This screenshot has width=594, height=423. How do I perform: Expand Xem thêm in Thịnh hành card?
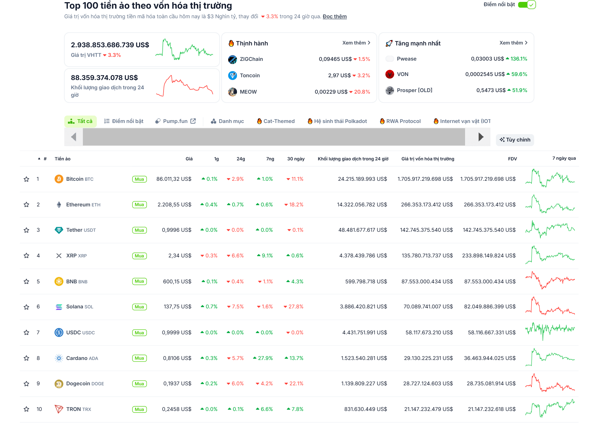356,43
